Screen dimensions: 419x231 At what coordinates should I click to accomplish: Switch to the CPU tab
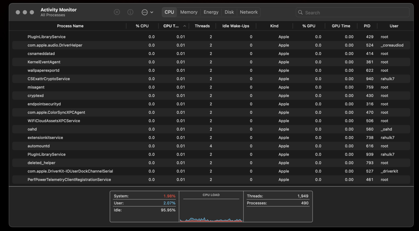point(169,12)
